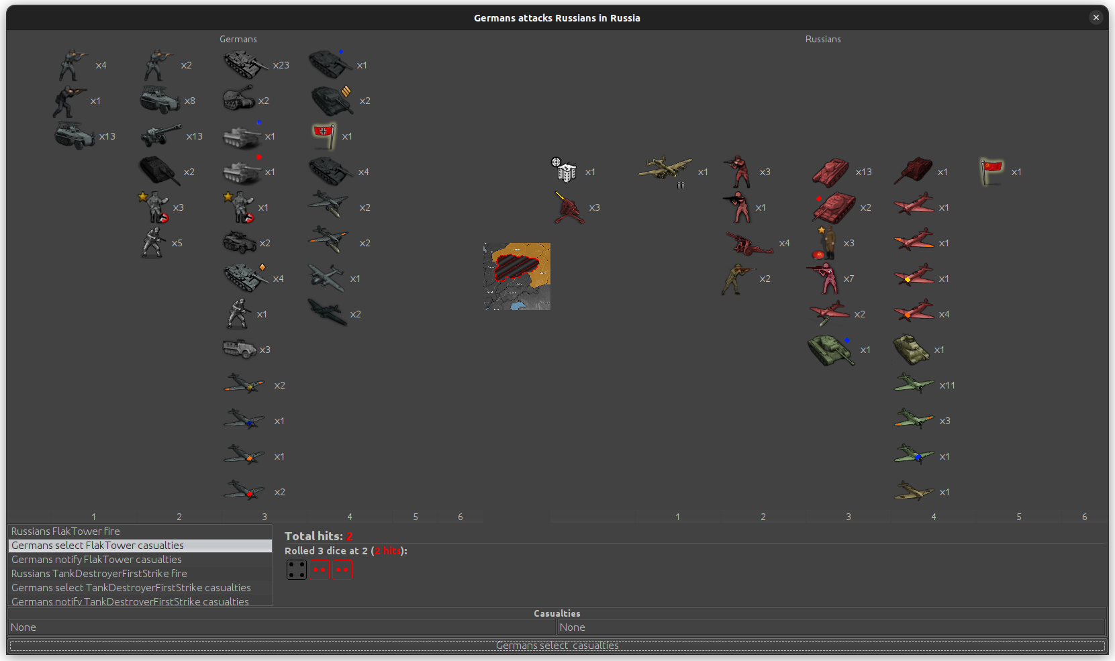Select the German artillery gun x13
Screen dimensions: 1115x661
[x=161, y=136]
